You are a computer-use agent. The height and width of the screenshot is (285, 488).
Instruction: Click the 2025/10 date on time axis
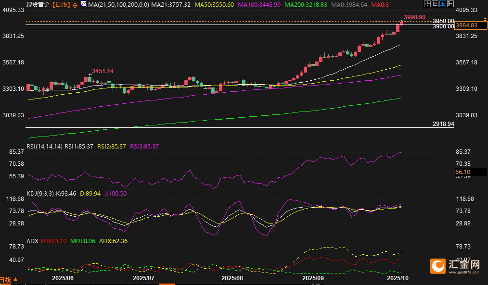pos(398,278)
